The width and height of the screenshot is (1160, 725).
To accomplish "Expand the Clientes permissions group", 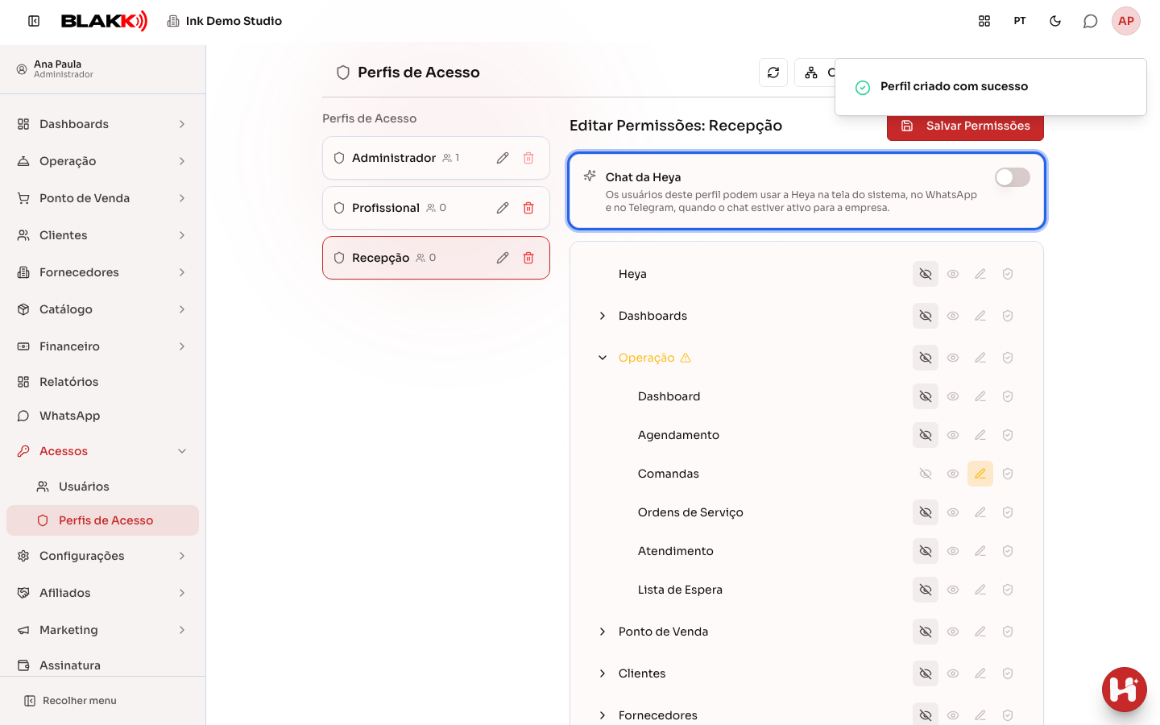I will pyautogui.click(x=603, y=673).
